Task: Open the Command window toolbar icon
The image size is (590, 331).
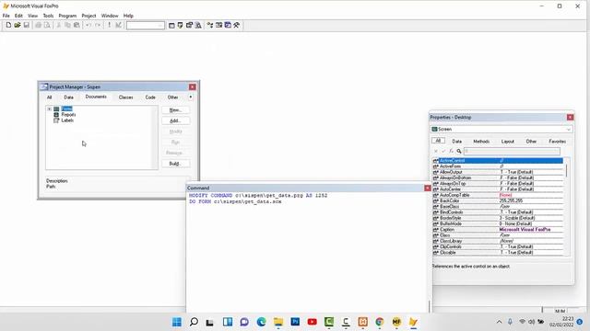Action: click(x=171, y=25)
